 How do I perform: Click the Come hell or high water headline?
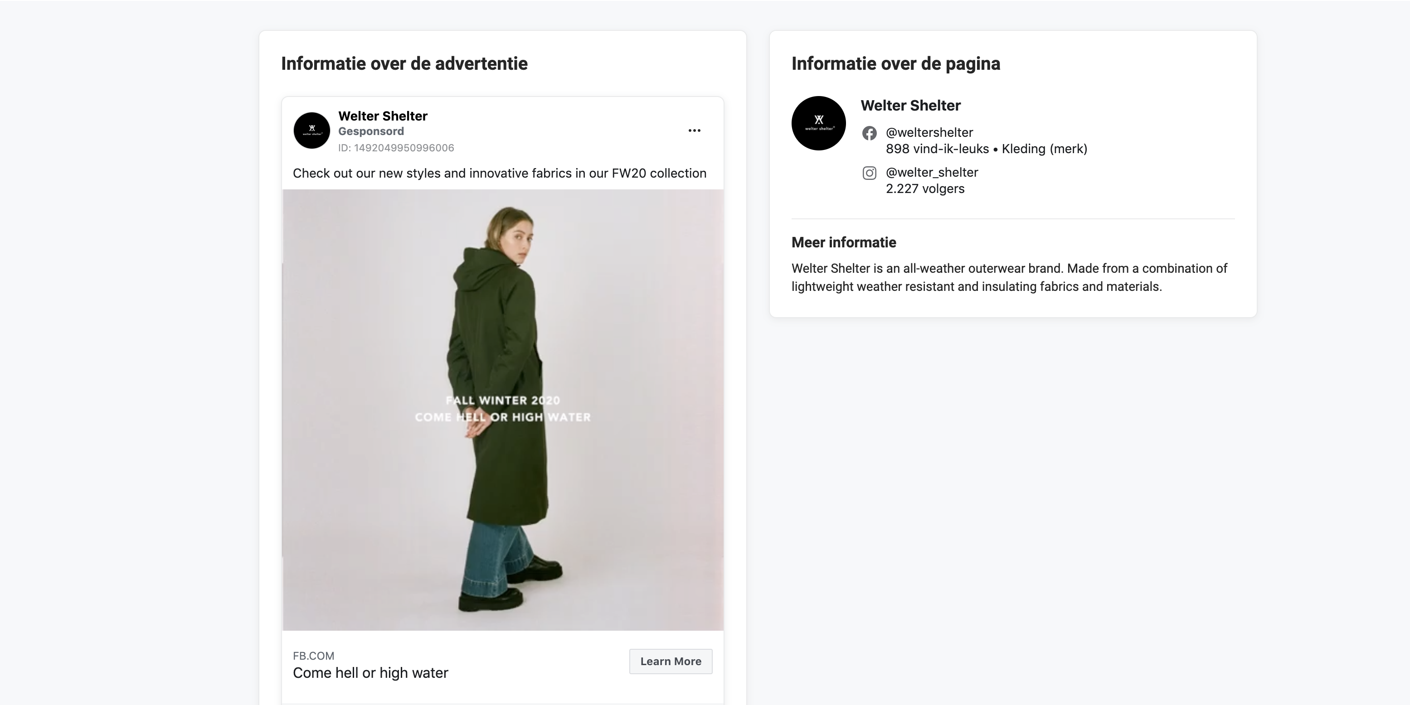pyautogui.click(x=370, y=673)
